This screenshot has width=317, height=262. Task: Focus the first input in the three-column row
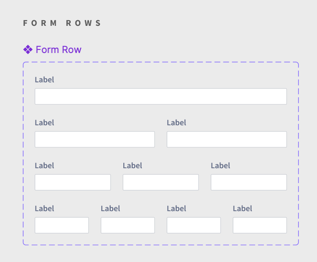coord(72,182)
